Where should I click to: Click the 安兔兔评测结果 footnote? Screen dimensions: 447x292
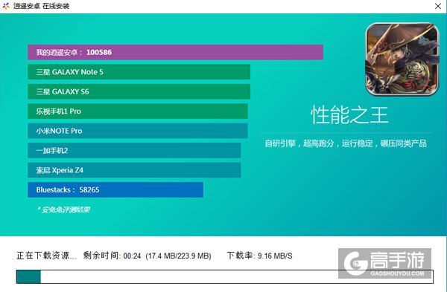pyautogui.click(x=64, y=210)
